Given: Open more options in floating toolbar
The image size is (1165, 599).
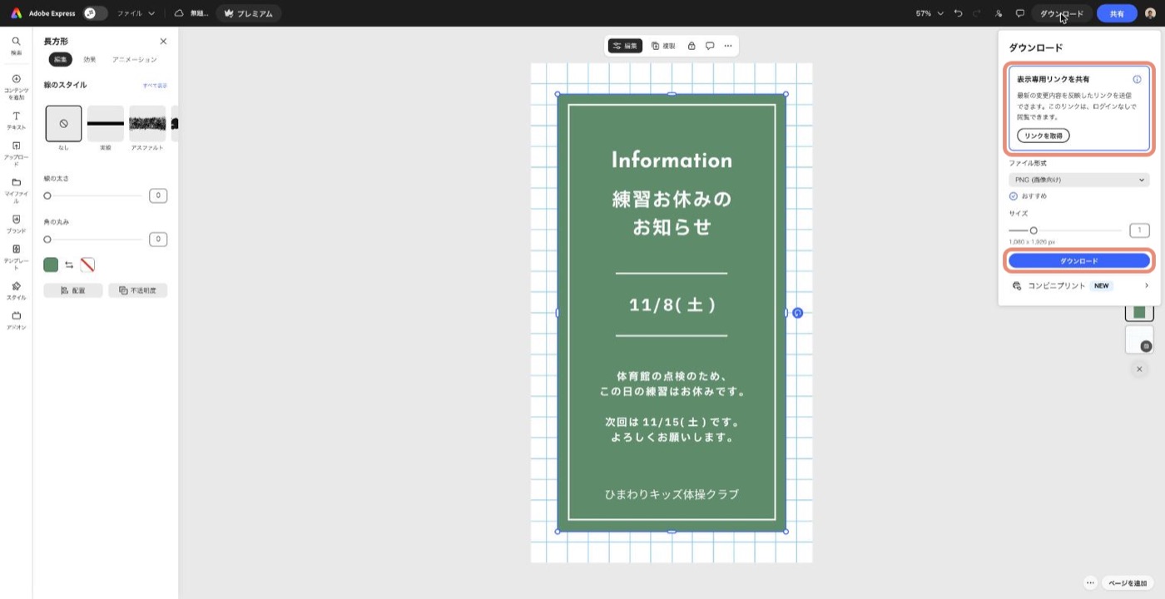Looking at the screenshot, I should click(x=728, y=46).
